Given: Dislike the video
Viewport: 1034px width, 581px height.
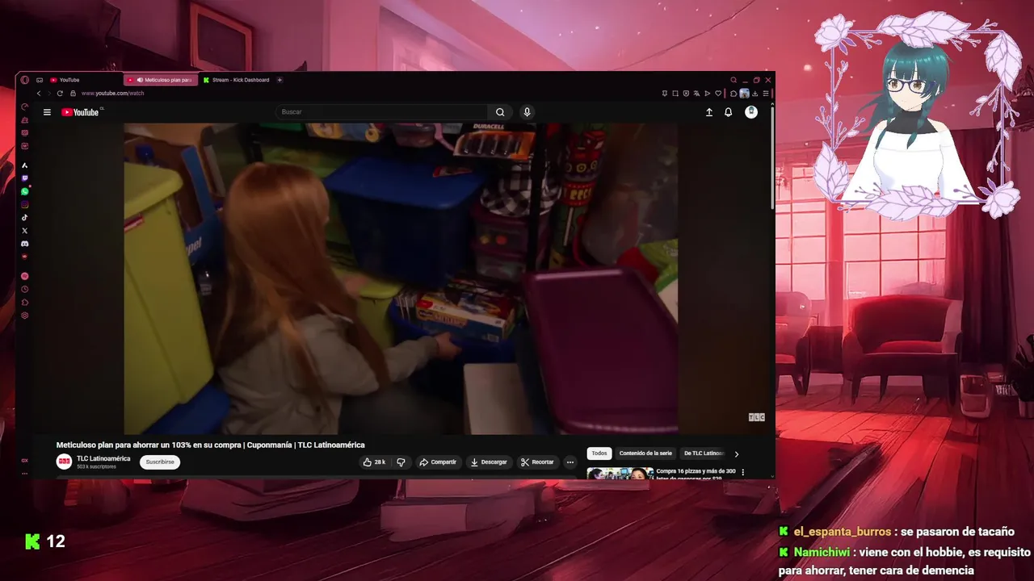Looking at the screenshot, I should tap(401, 462).
